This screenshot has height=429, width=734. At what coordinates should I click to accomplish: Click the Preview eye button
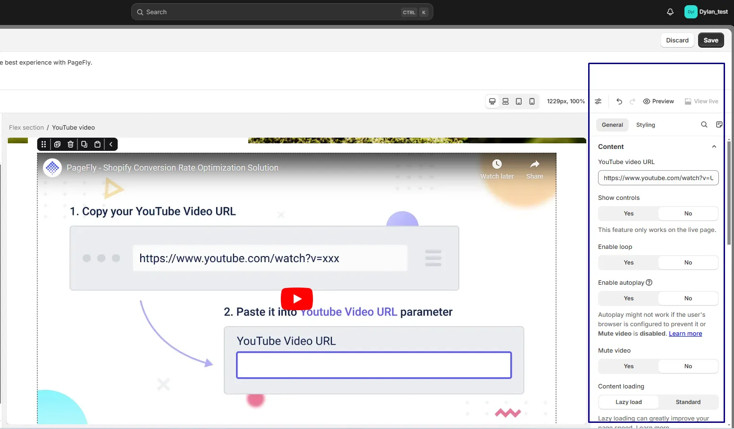pos(658,101)
